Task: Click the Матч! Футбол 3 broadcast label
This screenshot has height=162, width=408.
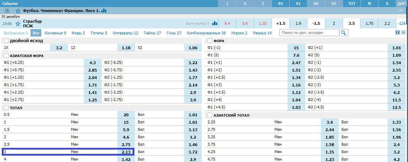Action: (198, 24)
